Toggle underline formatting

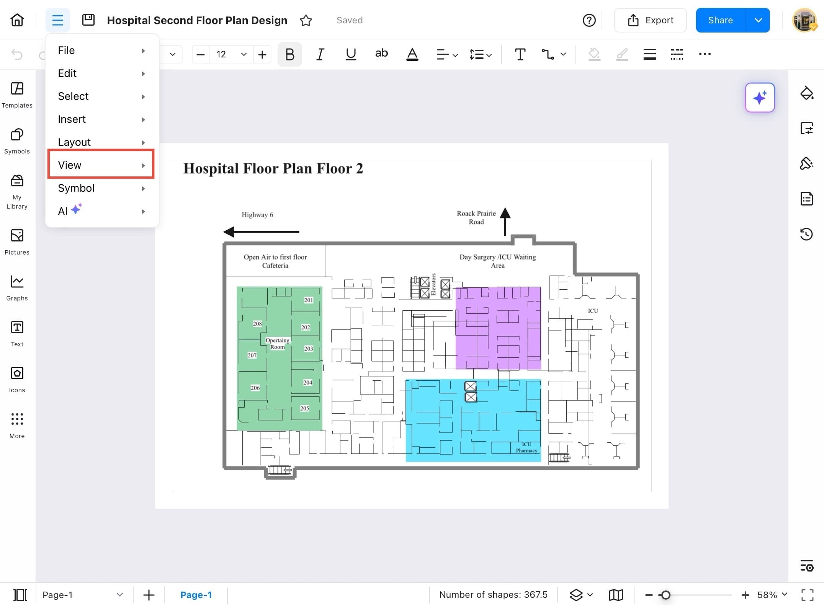pyautogui.click(x=350, y=54)
